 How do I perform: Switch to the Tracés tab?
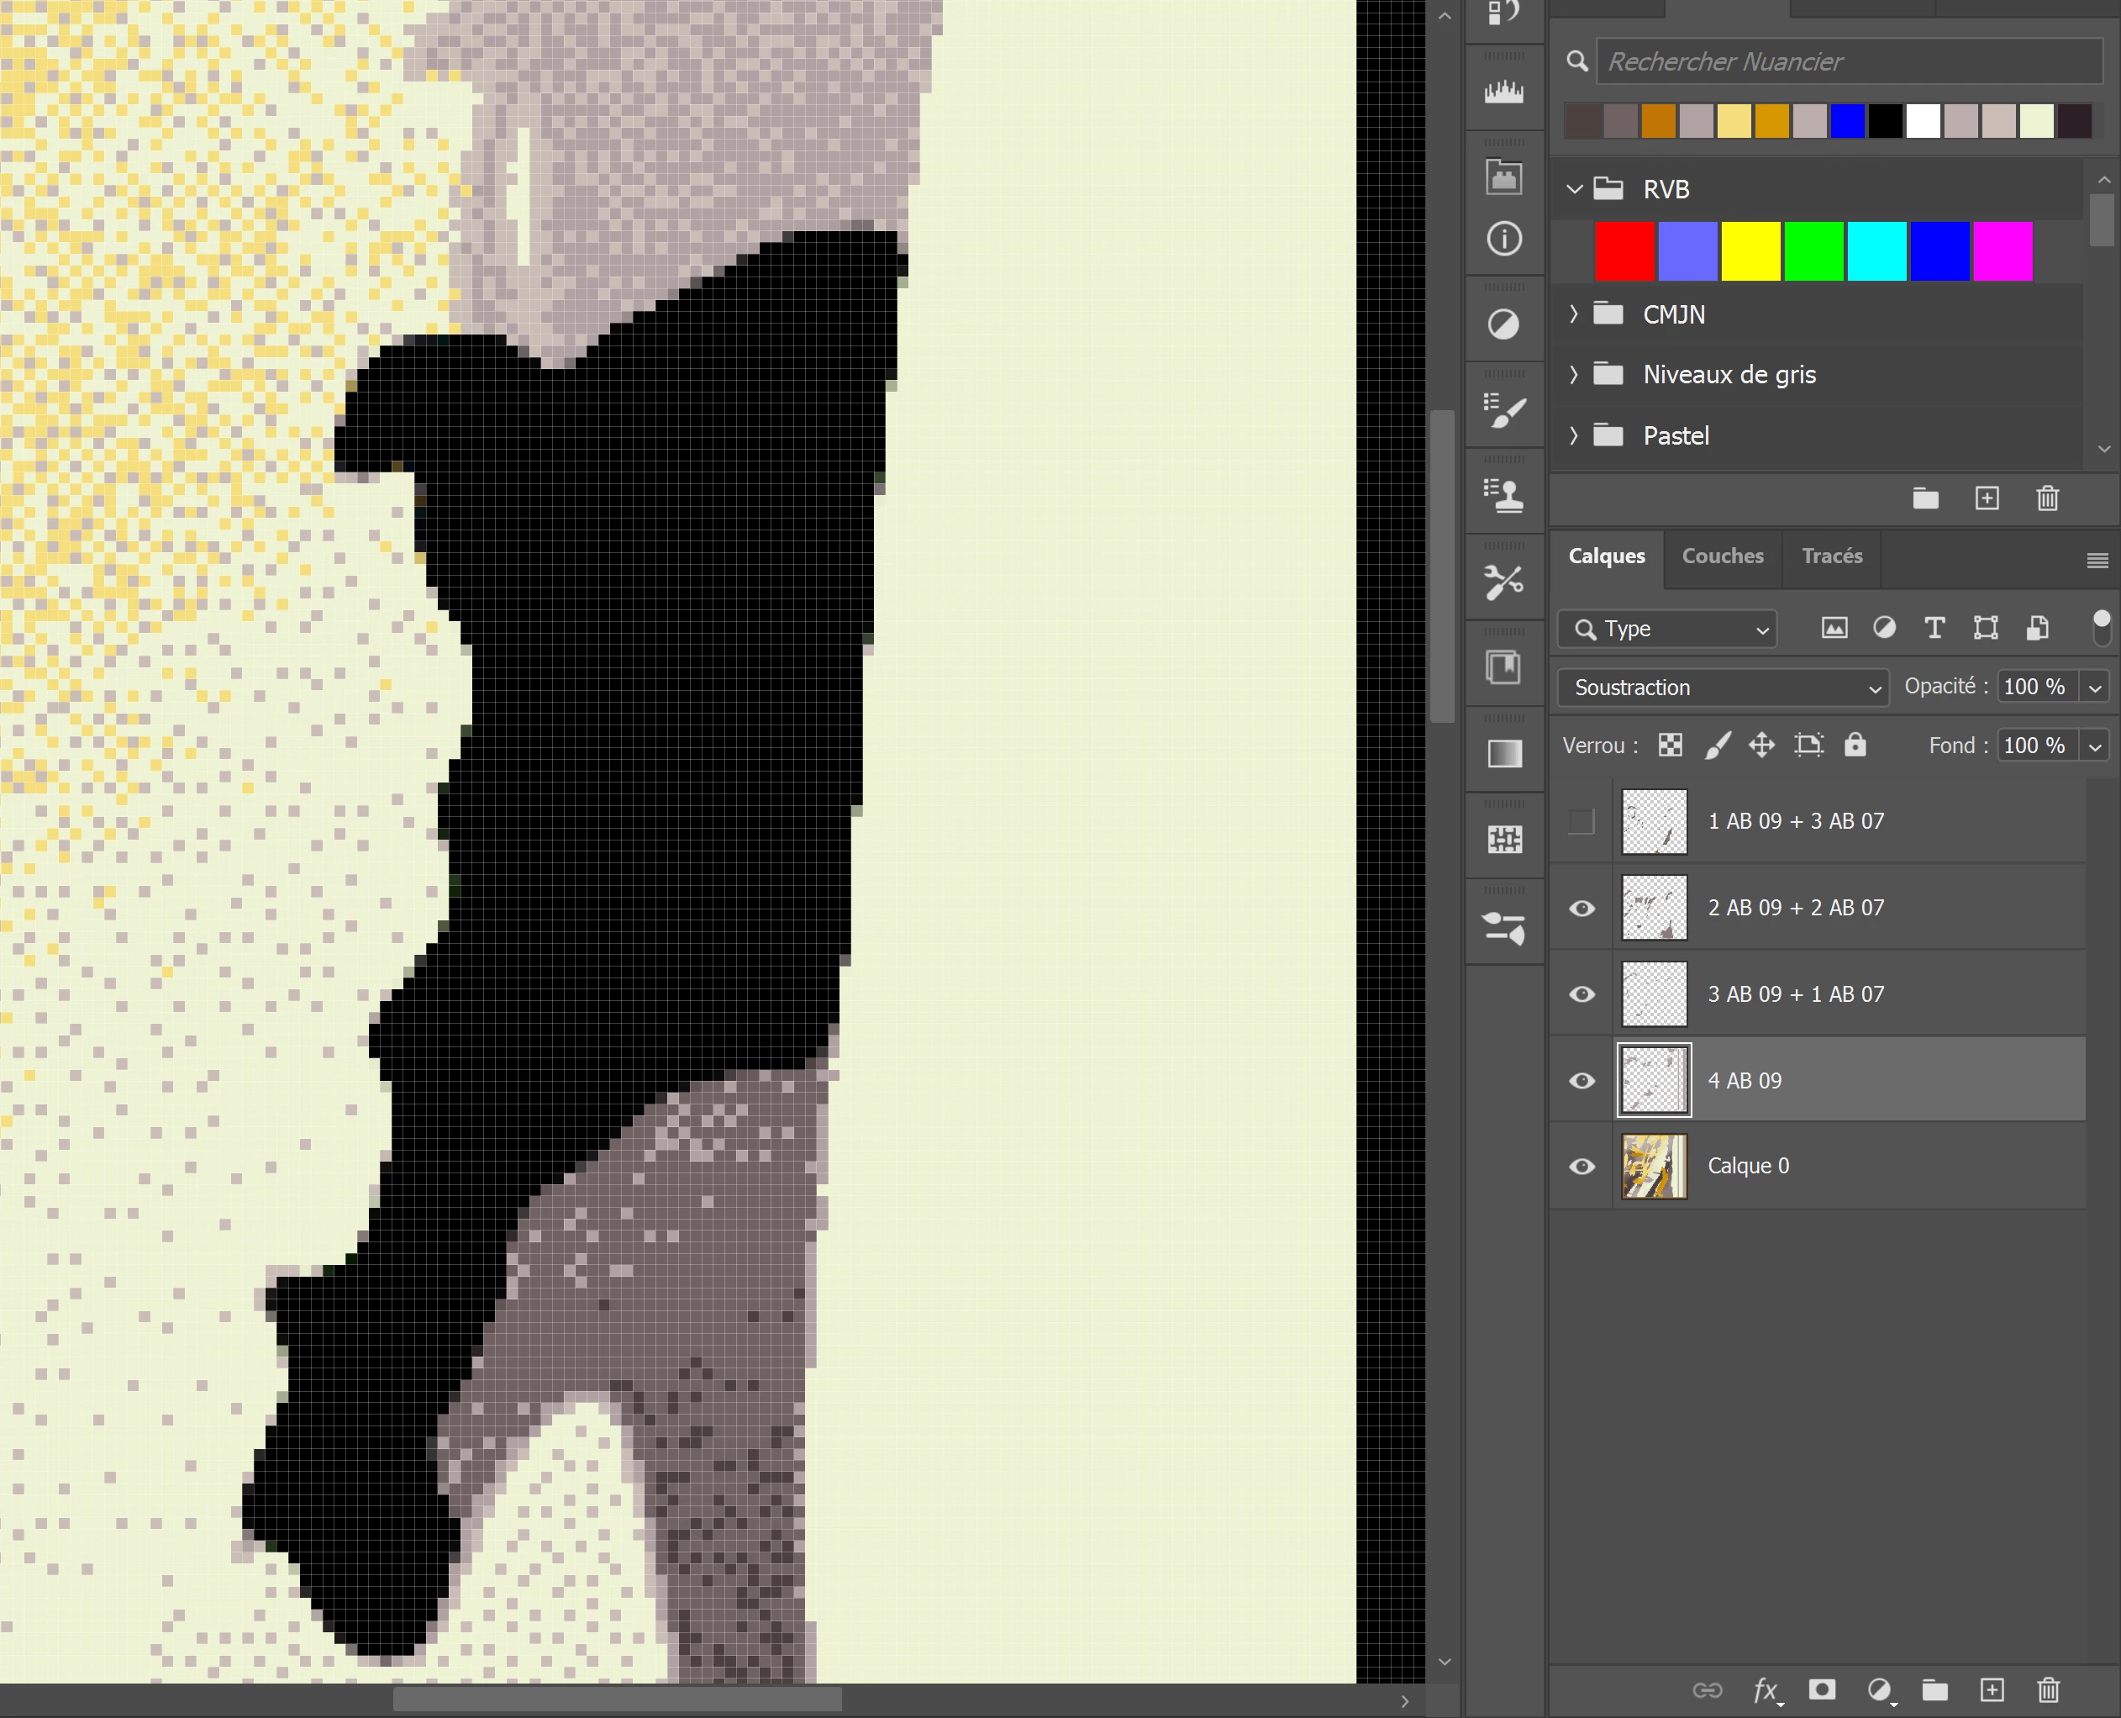click(1831, 556)
